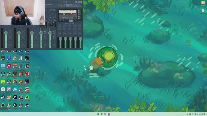Enable solo on the second input strip
Screen dimensions: 207x116
click(23, 45)
